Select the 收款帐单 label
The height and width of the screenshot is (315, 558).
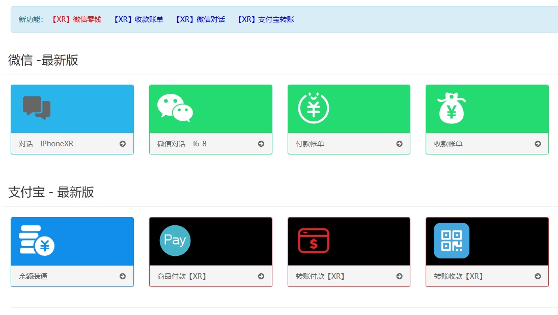[448, 144]
